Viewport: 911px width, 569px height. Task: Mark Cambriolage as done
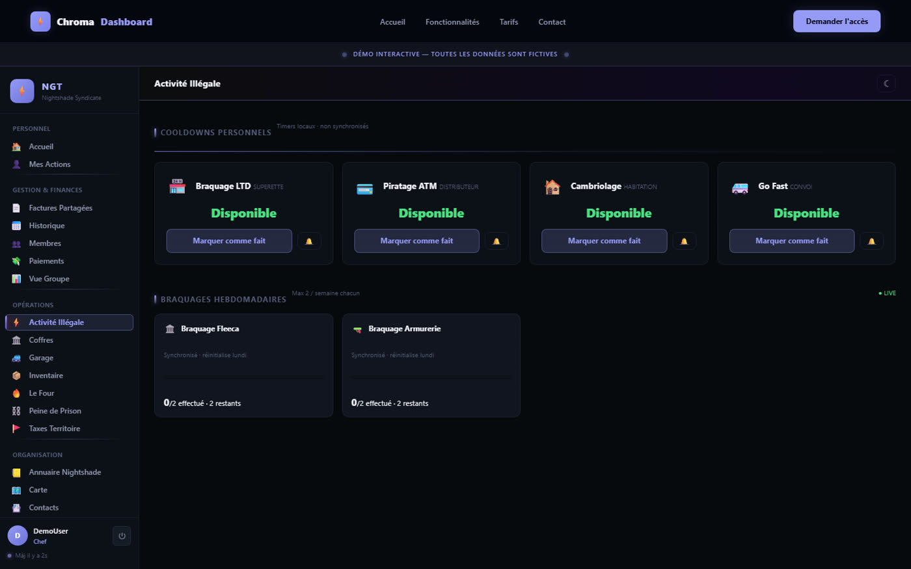click(x=604, y=241)
